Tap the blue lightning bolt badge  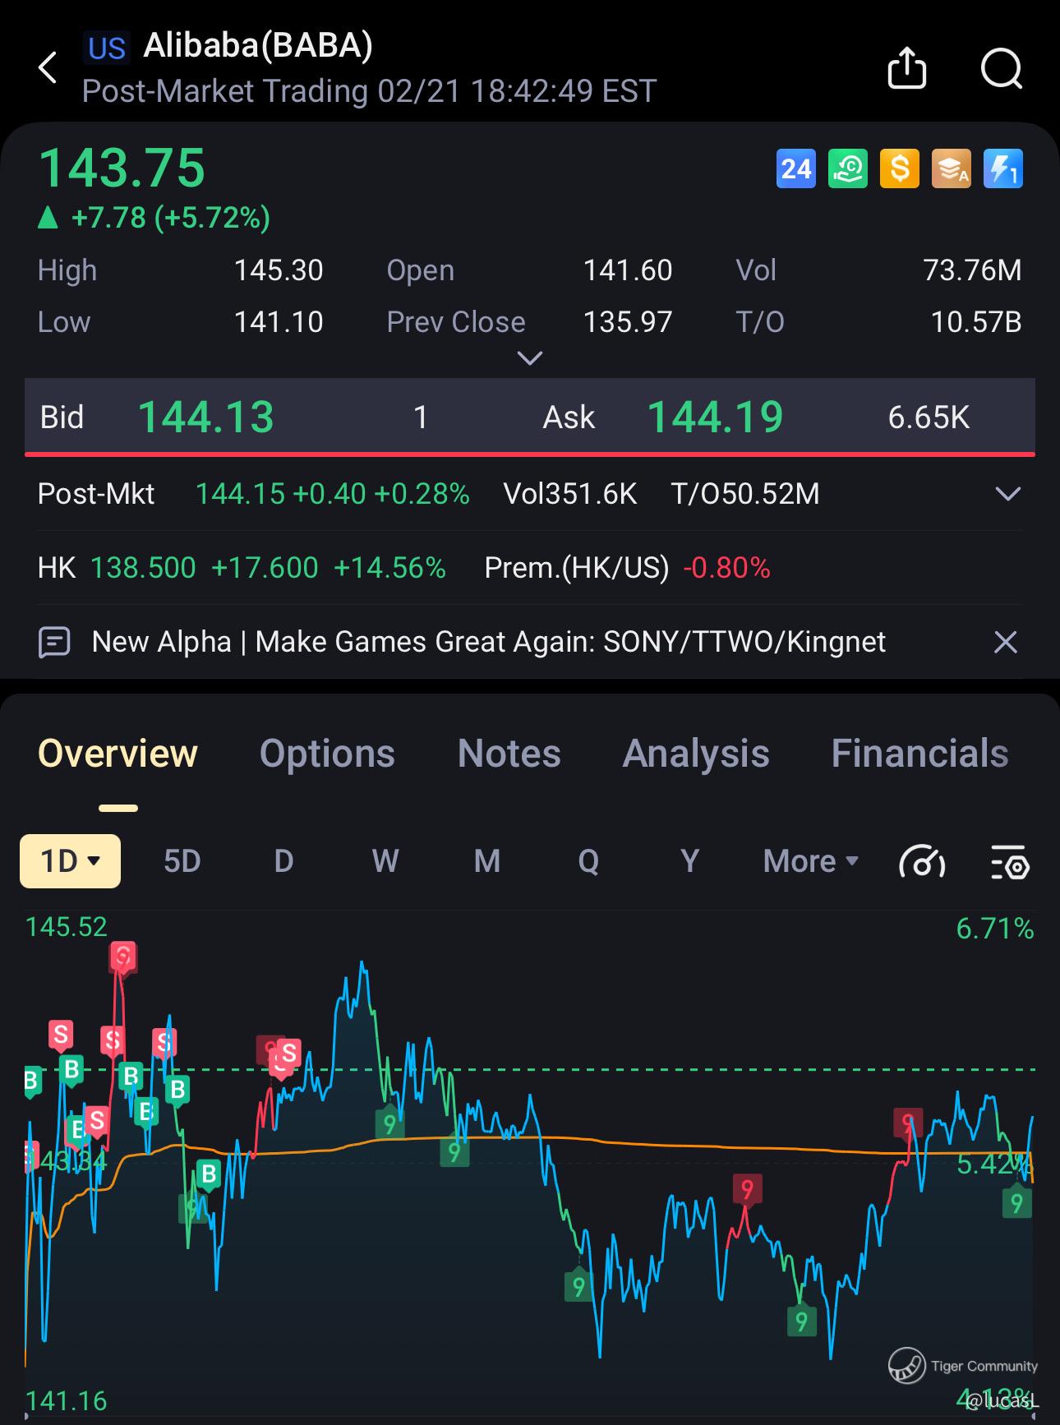1003,168
